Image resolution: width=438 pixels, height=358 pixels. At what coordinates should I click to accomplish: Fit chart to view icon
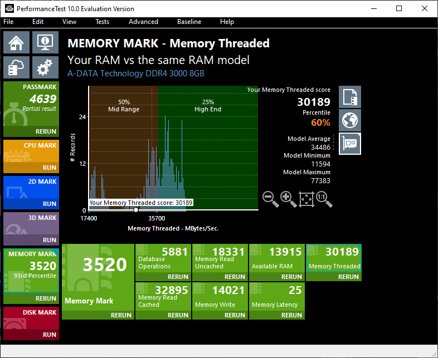[x=306, y=199]
